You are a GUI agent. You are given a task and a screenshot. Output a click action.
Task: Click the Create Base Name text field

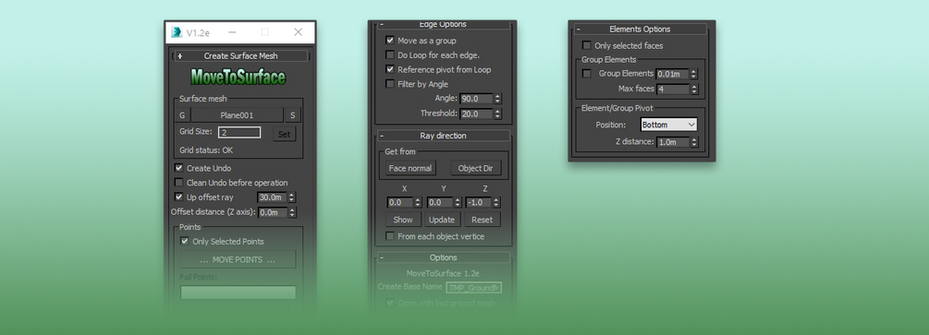(474, 288)
